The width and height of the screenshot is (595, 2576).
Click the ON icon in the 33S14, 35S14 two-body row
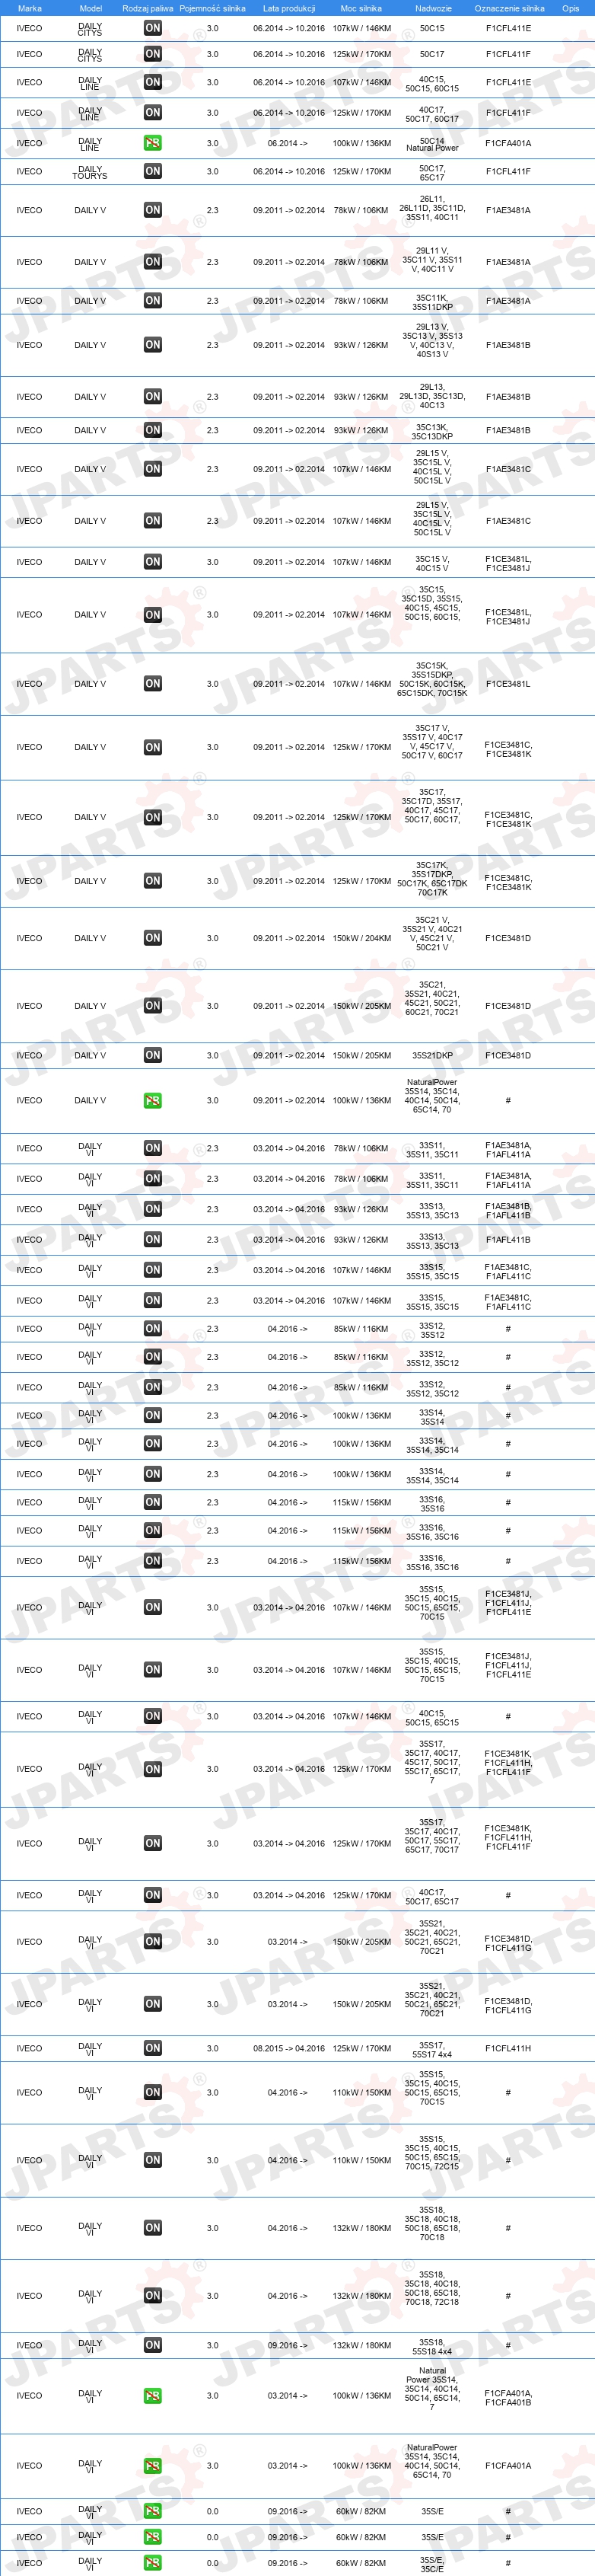[x=152, y=1415]
